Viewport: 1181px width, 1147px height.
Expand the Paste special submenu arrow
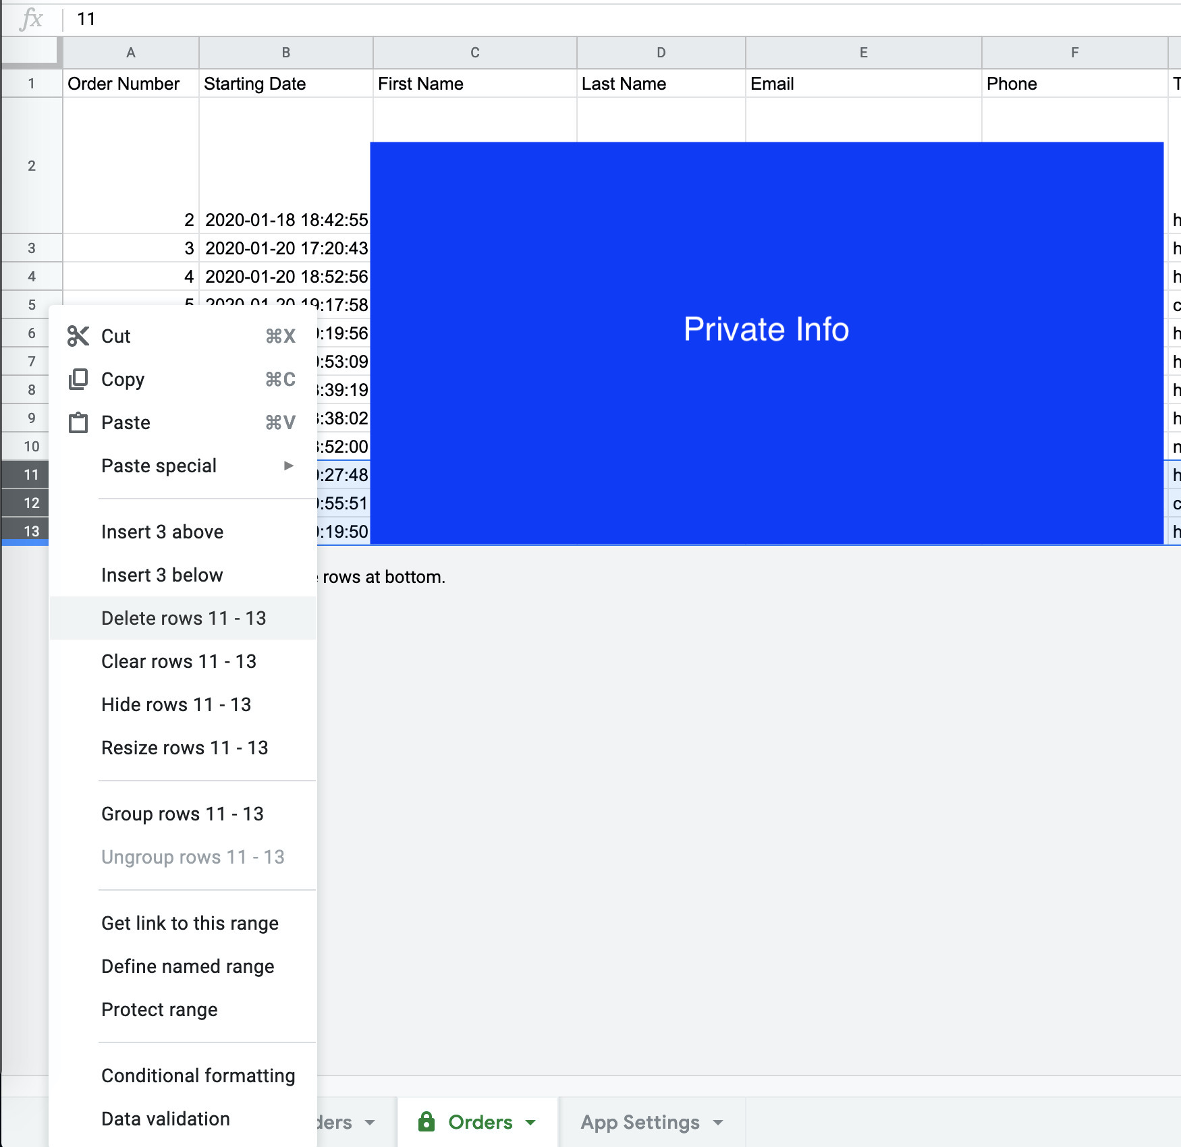tap(288, 466)
